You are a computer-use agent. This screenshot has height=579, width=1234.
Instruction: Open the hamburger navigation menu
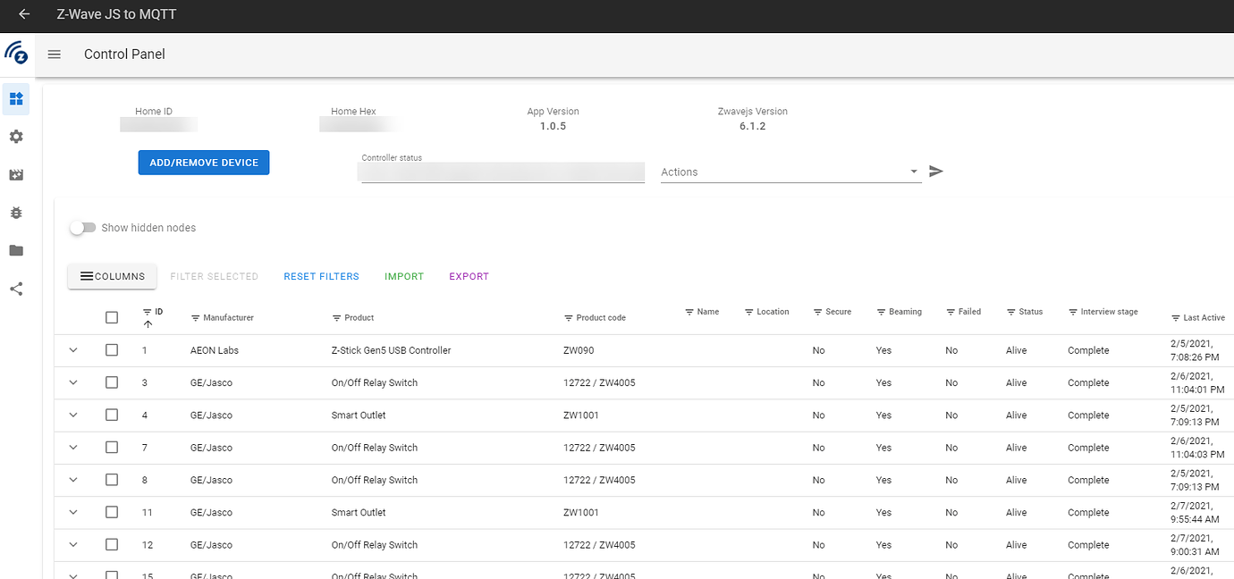point(54,55)
